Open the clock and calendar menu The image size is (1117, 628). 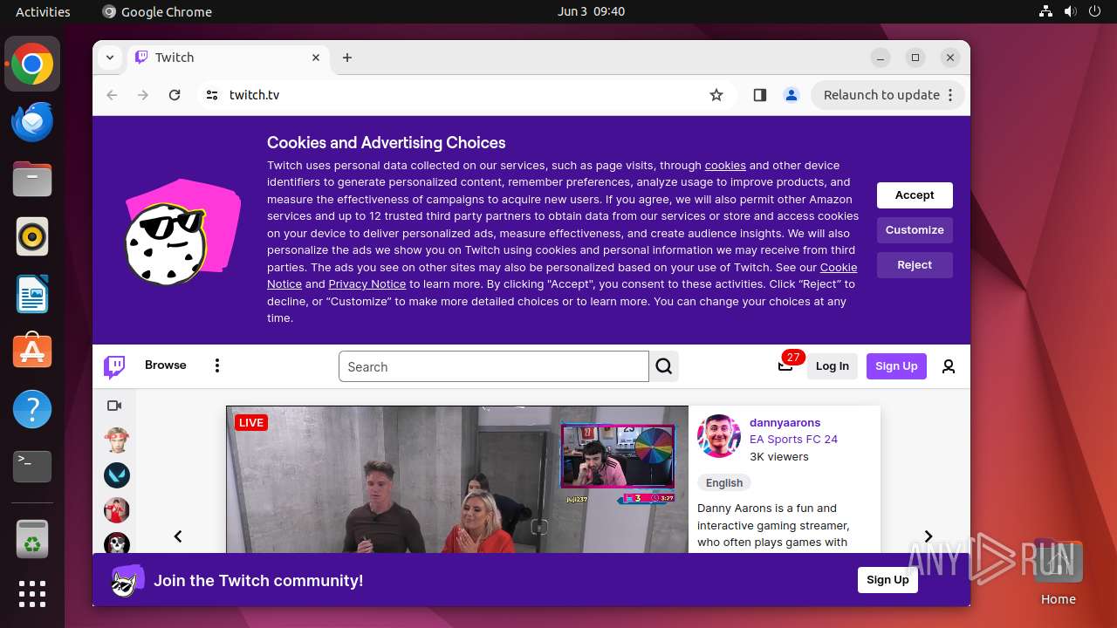591,11
